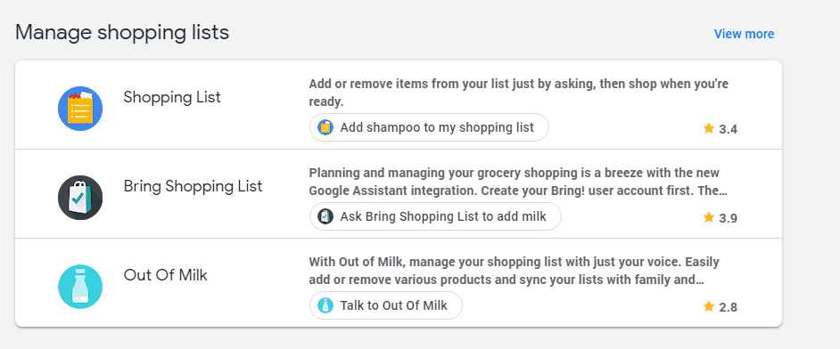Click small bottle icon in Talk chip
This screenshot has height=349, width=840.
coord(325,305)
